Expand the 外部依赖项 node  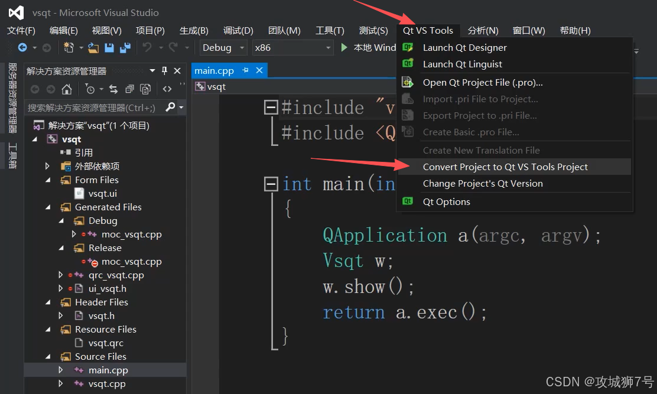pos(47,166)
